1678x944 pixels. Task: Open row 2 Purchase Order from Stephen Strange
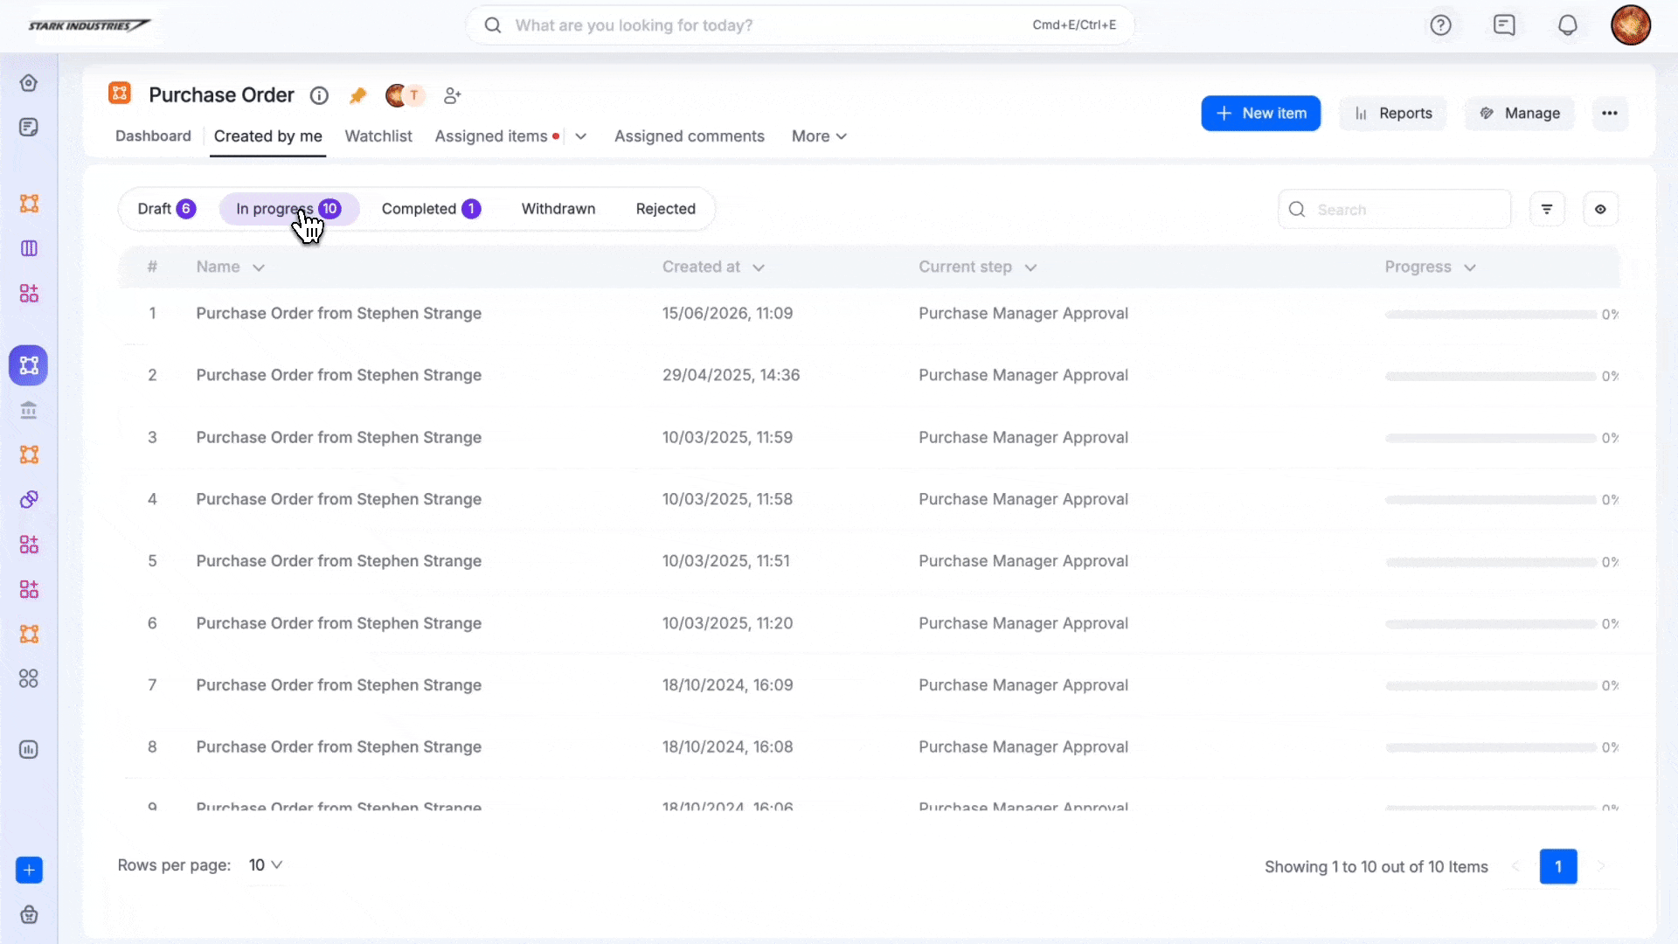click(x=339, y=375)
